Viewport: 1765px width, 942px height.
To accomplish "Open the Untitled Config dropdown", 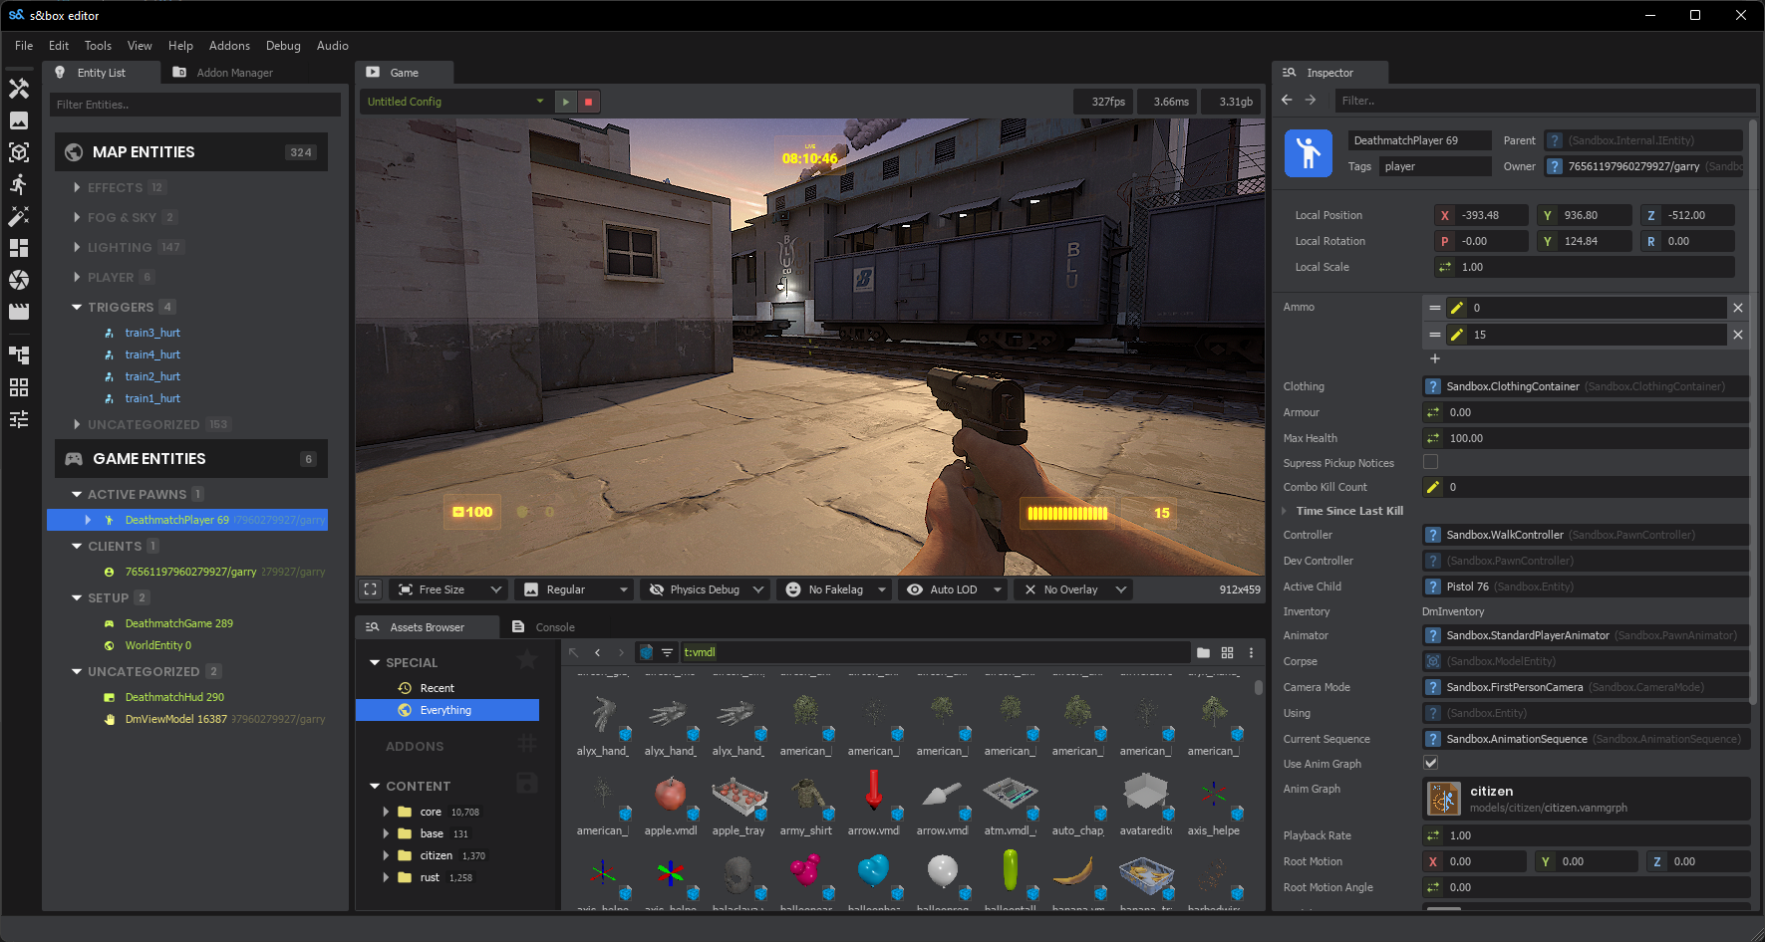I will [x=454, y=102].
